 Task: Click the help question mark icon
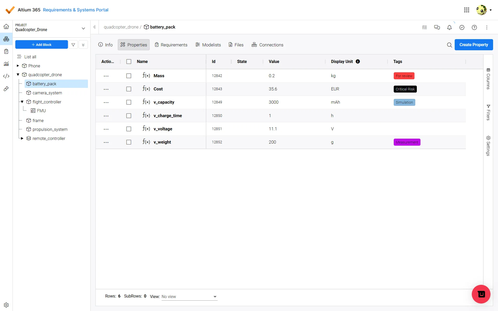[x=474, y=27]
